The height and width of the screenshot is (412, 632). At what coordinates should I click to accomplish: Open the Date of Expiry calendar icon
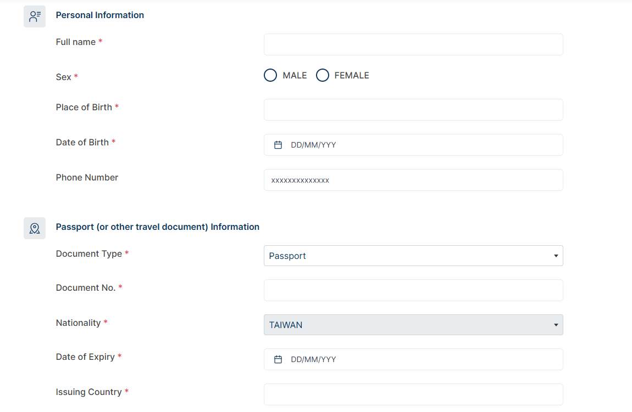(277, 359)
